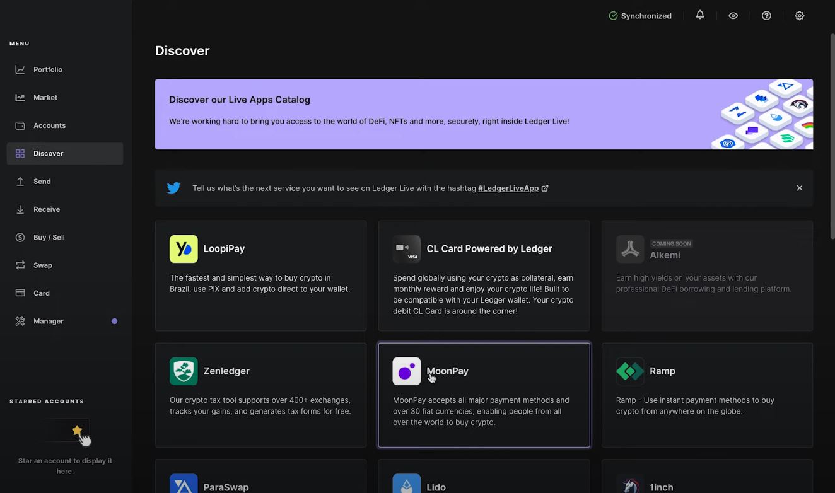
Task: Click the app tiles illustration in banner
Action: click(762, 114)
